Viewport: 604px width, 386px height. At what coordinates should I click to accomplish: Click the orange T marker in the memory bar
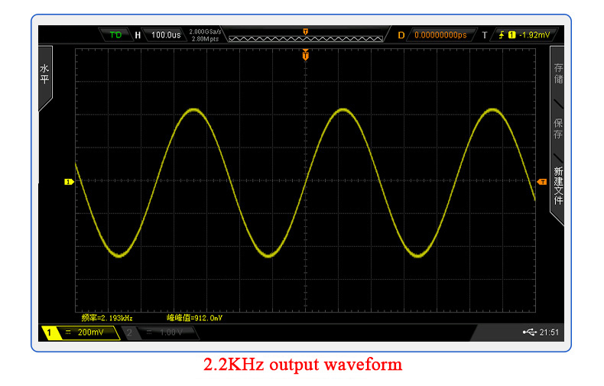click(x=306, y=32)
